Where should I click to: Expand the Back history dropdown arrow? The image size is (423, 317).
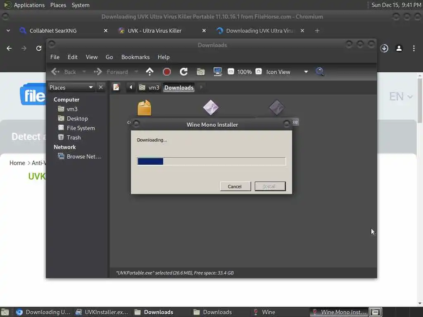84,72
